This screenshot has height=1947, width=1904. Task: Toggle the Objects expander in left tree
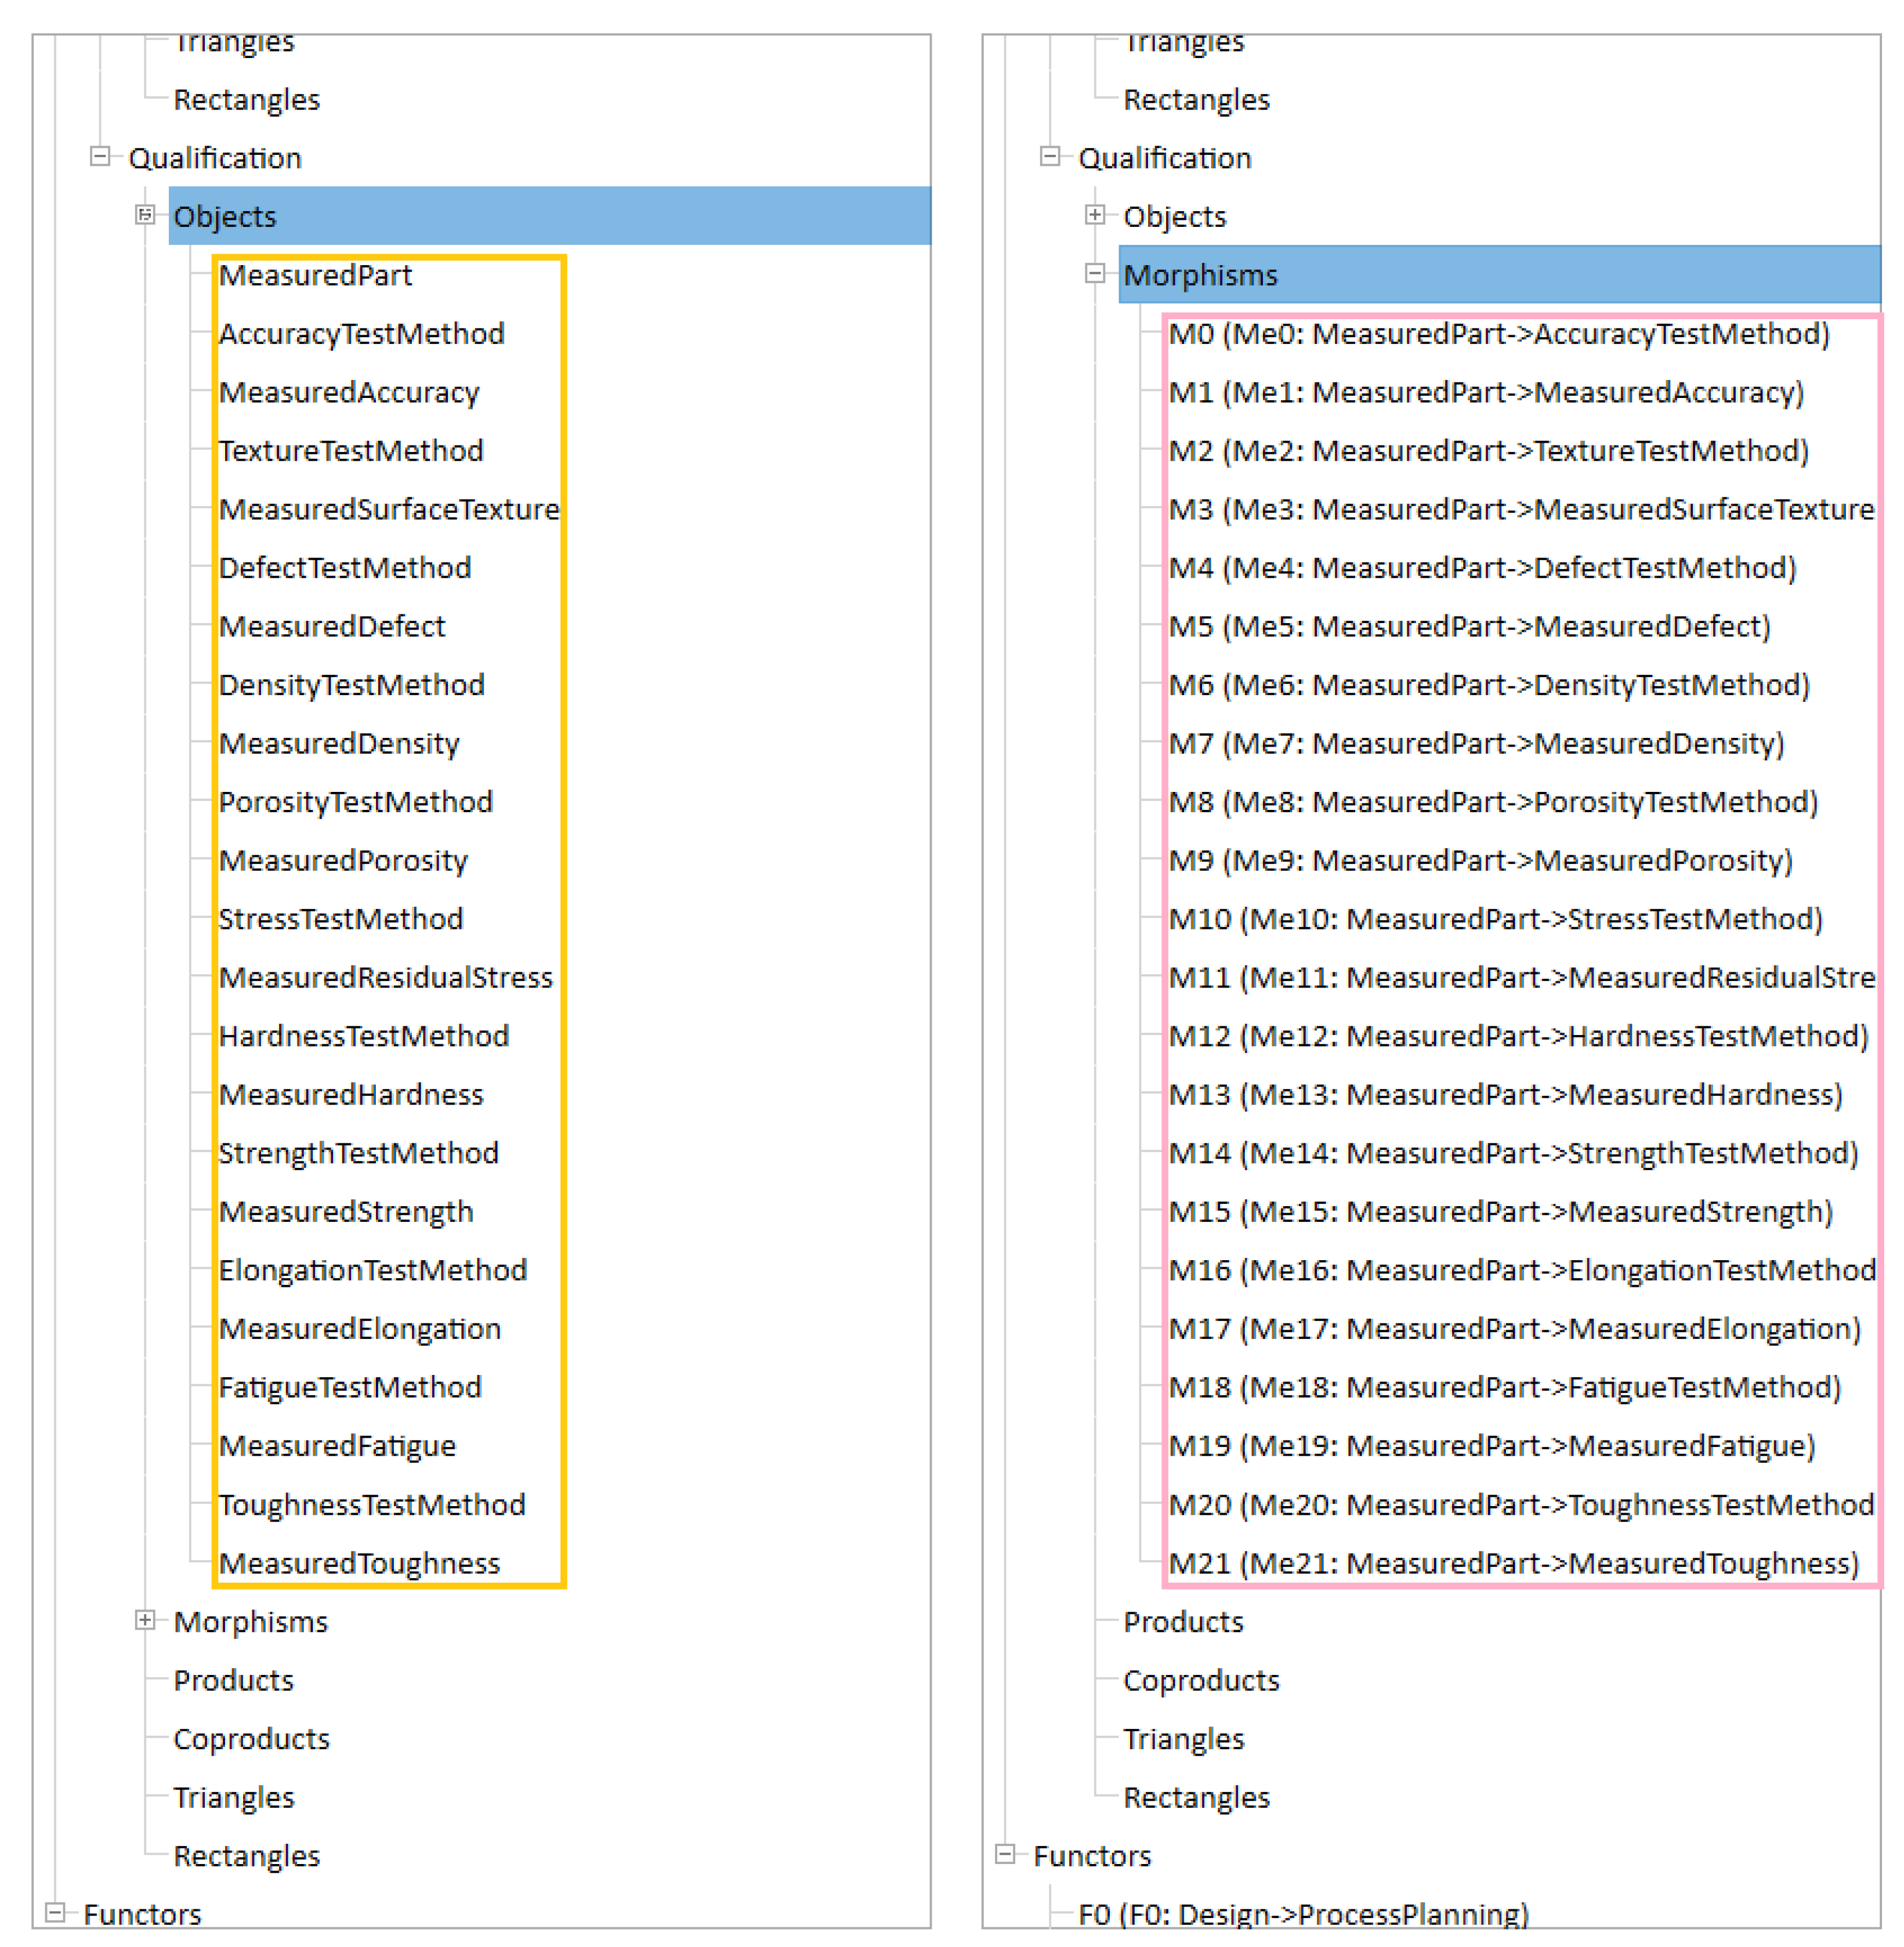tap(145, 215)
